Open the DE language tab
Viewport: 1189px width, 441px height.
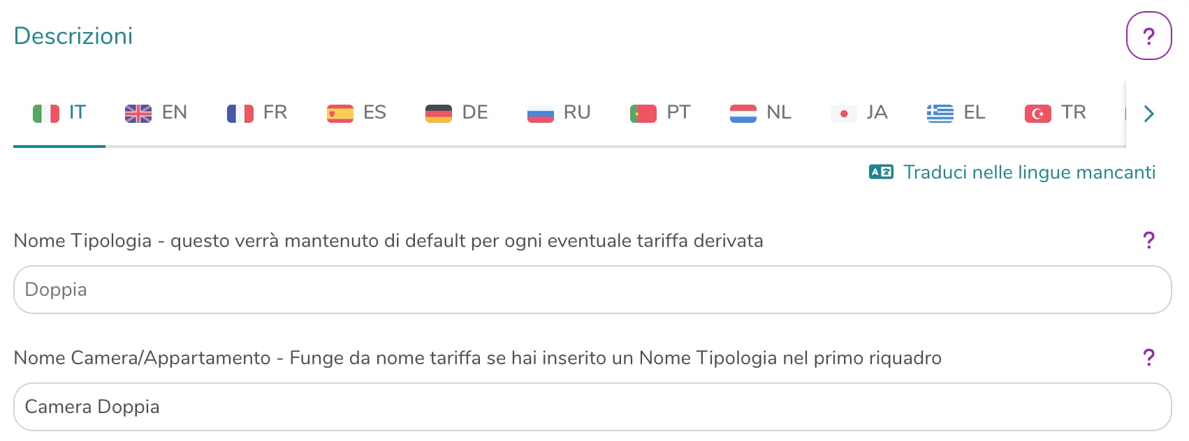click(x=457, y=113)
